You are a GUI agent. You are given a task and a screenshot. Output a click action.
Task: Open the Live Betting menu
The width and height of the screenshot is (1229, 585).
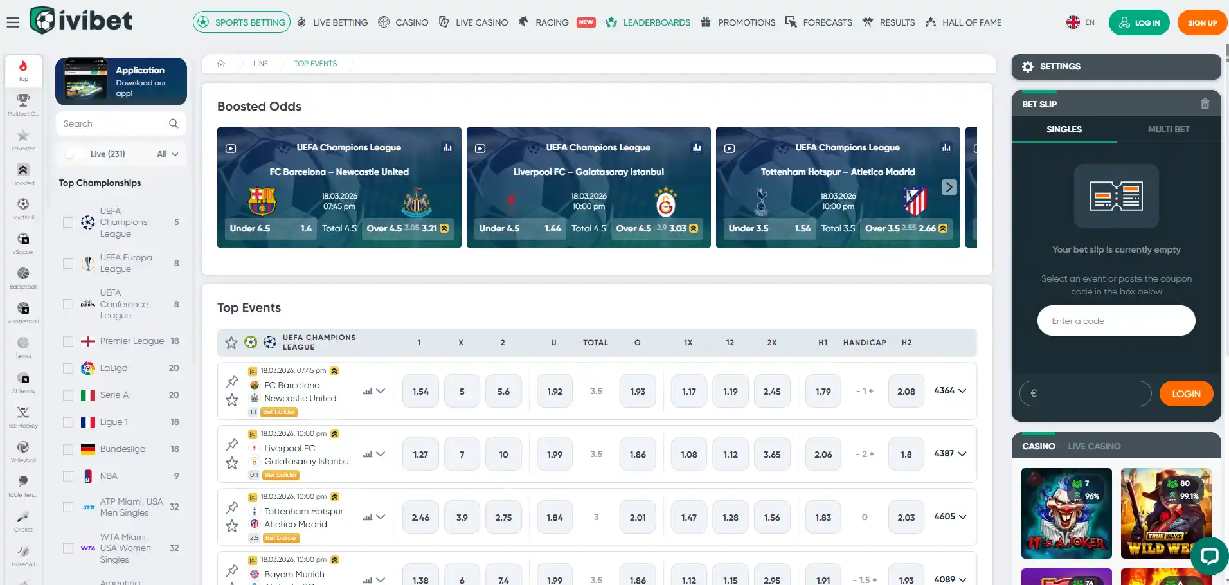(x=332, y=22)
